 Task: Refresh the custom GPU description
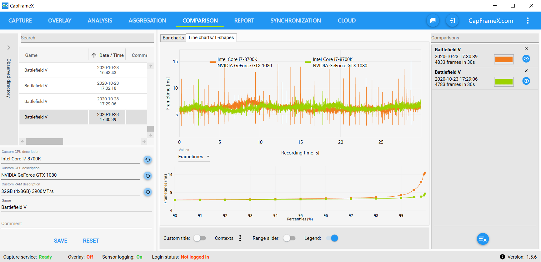(148, 176)
